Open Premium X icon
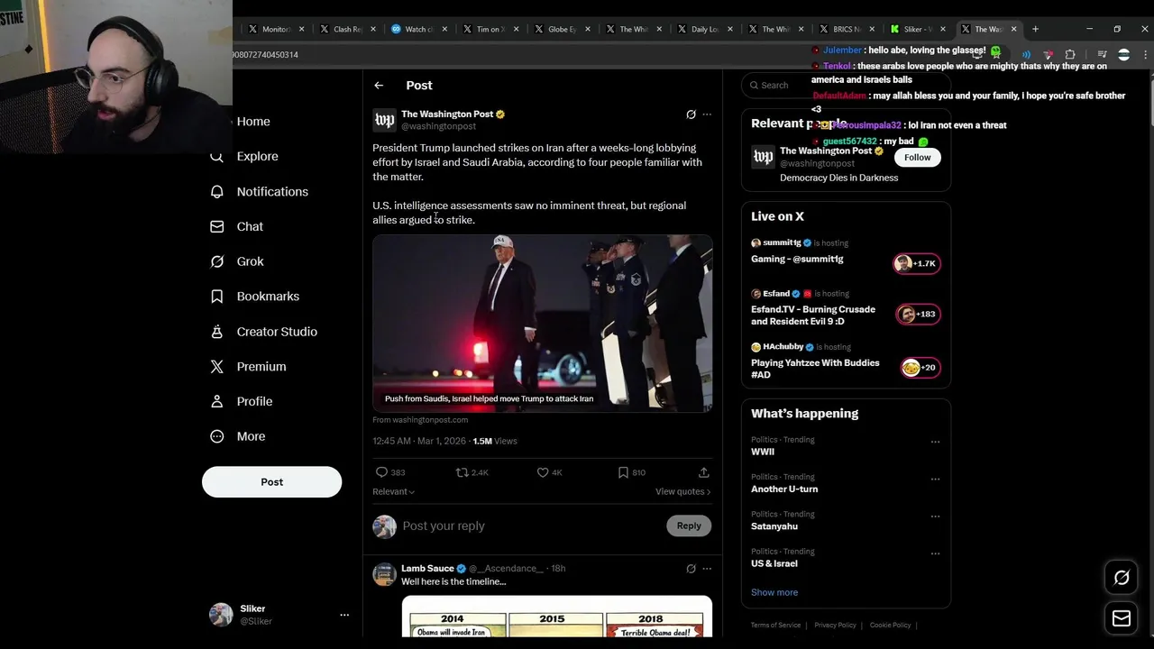 coord(216,367)
